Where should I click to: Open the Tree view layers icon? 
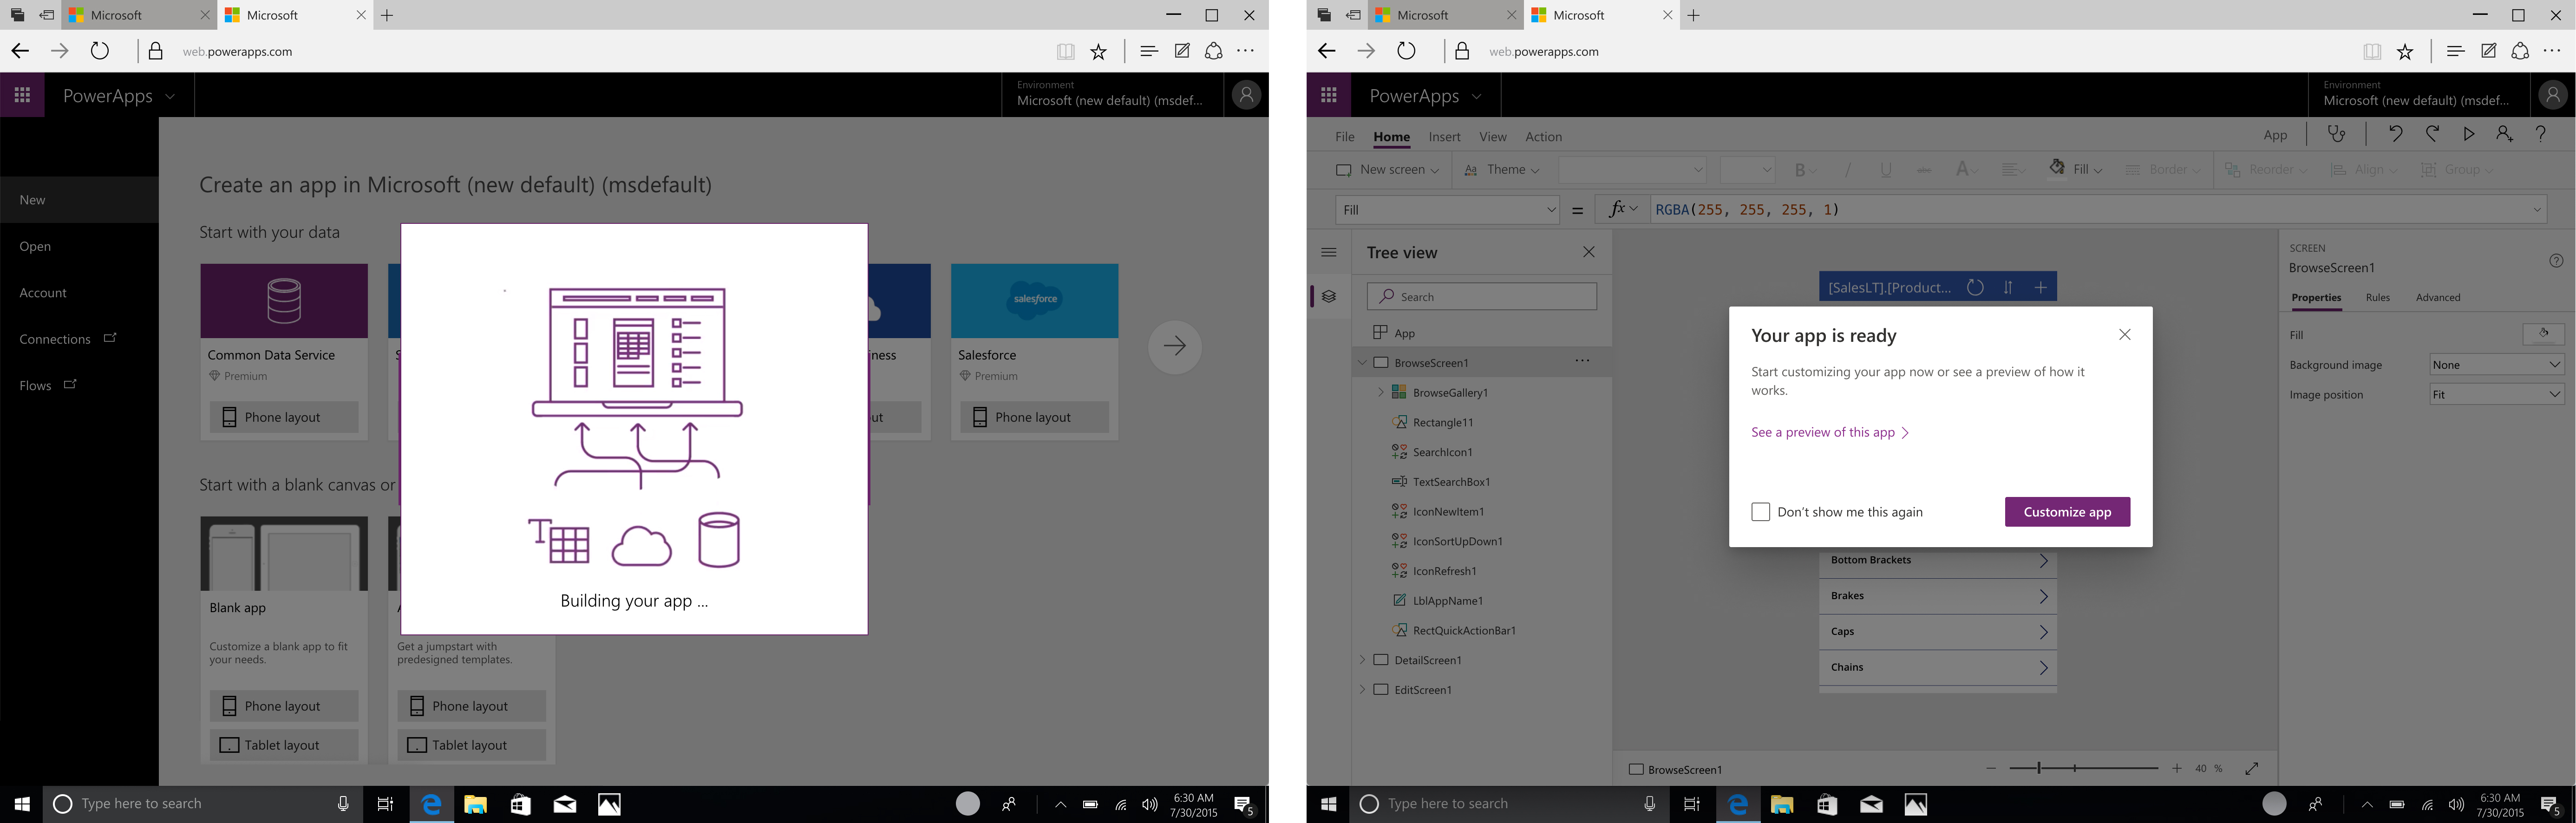1329,296
